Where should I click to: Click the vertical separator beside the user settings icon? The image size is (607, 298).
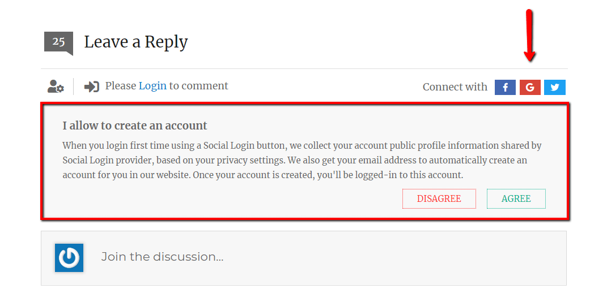[x=74, y=87]
